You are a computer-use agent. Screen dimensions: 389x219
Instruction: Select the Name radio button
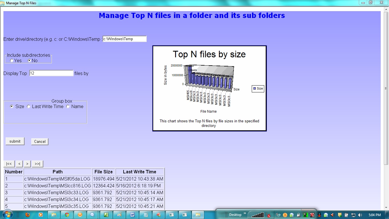[68, 107]
